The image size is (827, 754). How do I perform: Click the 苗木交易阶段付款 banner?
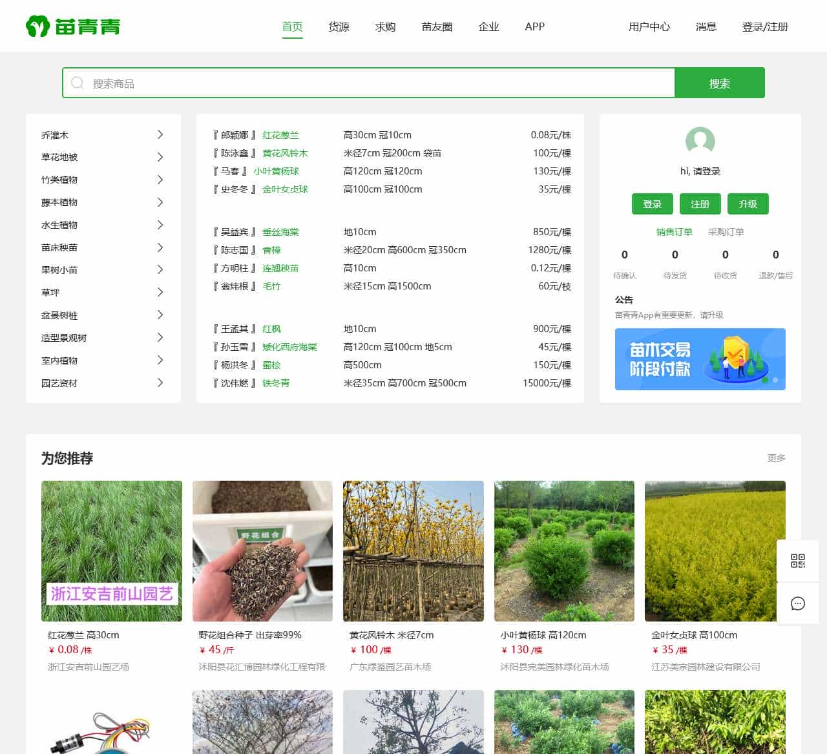700,359
